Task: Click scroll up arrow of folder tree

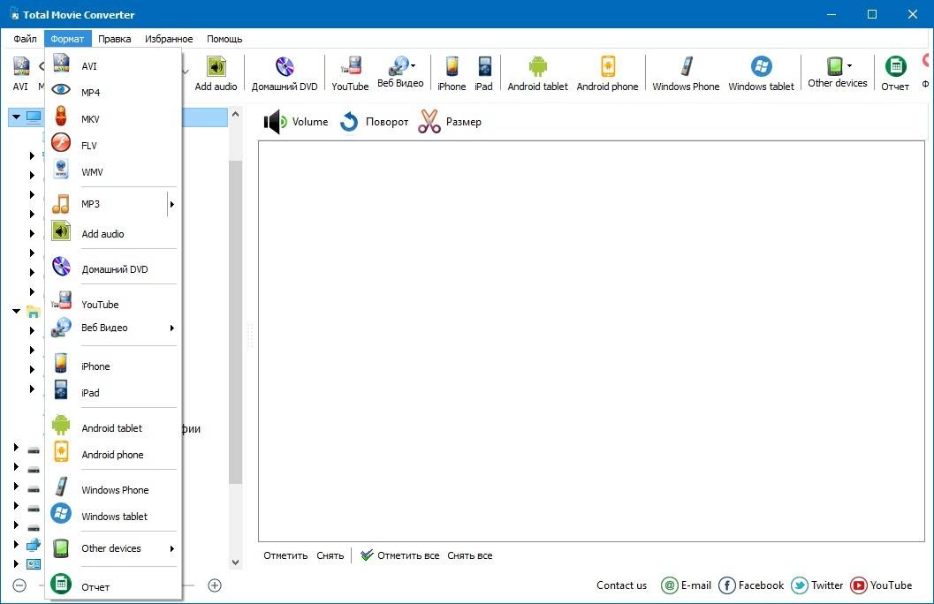Action: (x=235, y=114)
